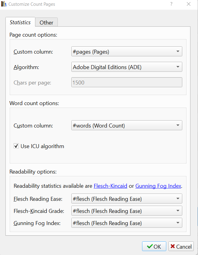198x255 pixels.
Task: Open the Flesch-Kincaid hyperlink
Action: (x=110, y=186)
